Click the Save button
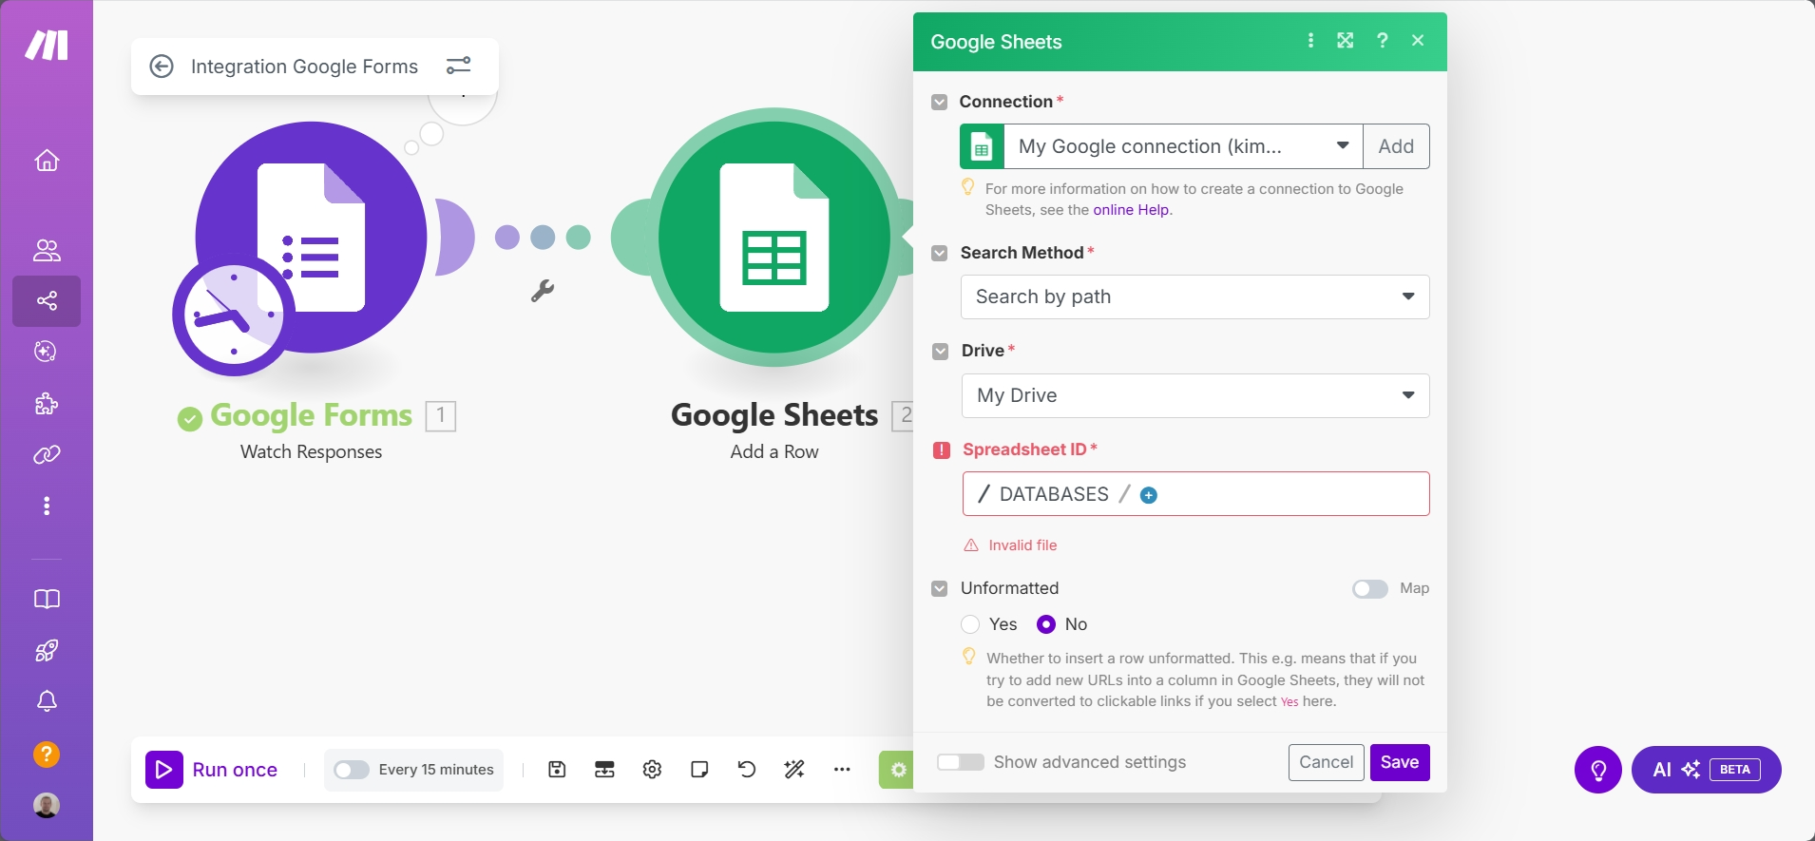1815x841 pixels. coord(1400,762)
